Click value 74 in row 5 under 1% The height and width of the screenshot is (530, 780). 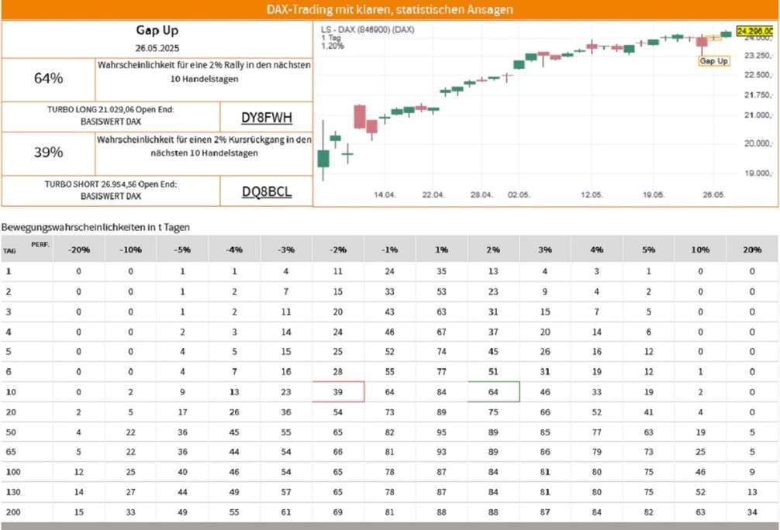click(441, 352)
